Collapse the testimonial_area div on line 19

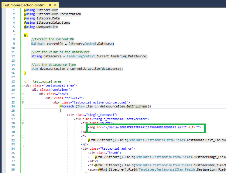(x=22, y=86)
